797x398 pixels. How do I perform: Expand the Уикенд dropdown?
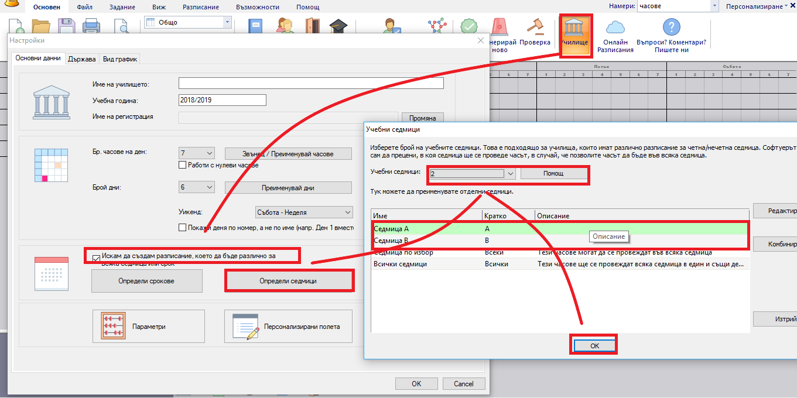348,212
